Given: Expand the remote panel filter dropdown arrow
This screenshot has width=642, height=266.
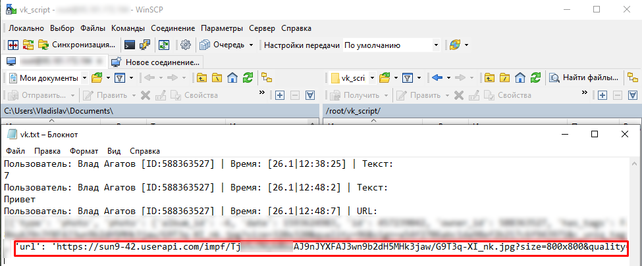Looking at the screenshot, I should point(419,78).
